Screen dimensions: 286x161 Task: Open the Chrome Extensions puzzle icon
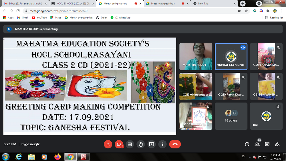268,11
